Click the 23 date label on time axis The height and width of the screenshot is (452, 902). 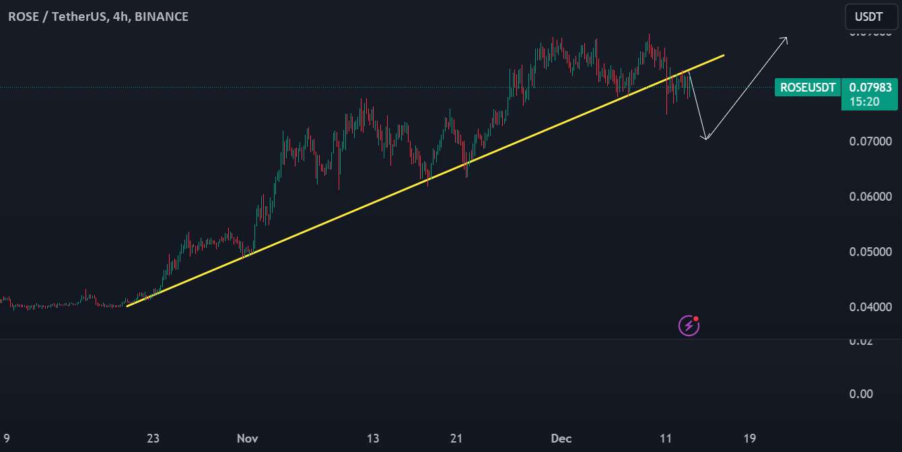153,439
